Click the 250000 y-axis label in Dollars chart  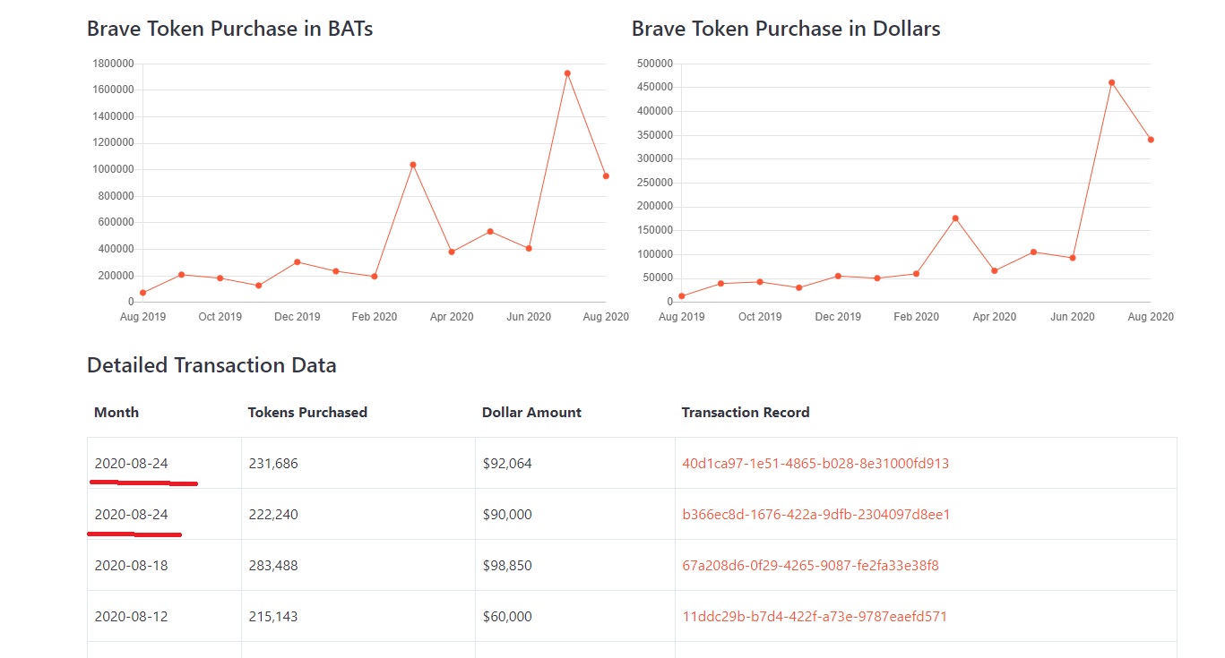pos(655,183)
